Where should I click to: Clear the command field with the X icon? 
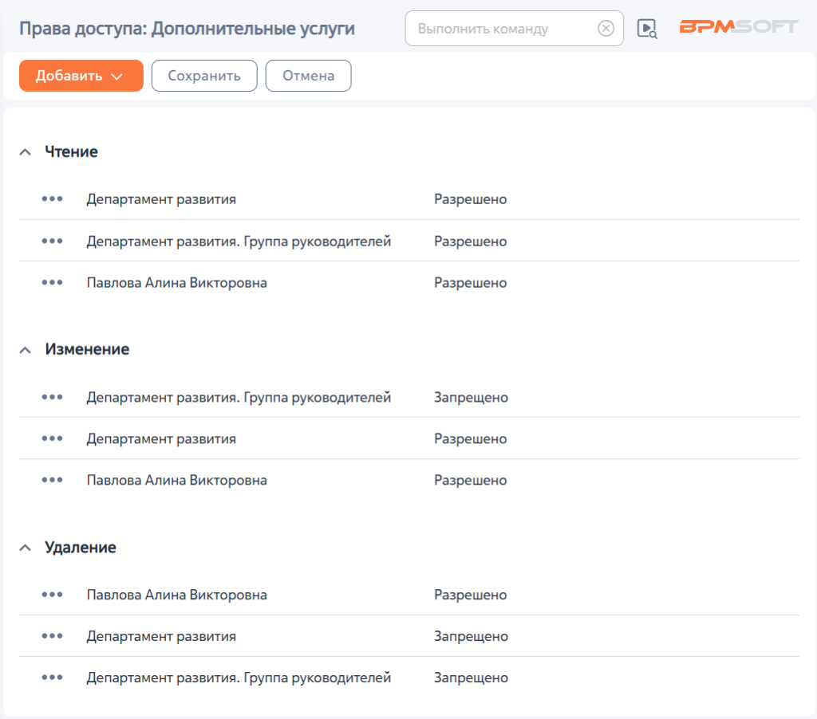(606, 28)
